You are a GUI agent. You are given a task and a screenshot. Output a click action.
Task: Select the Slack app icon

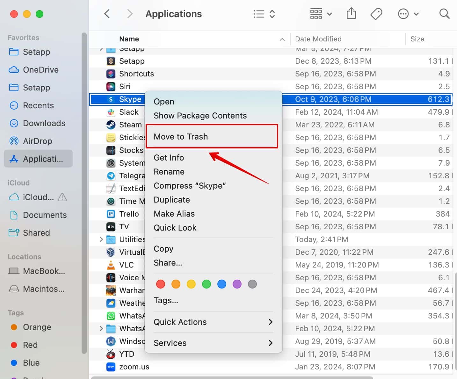pyautogui.click(x=111, y=112)
